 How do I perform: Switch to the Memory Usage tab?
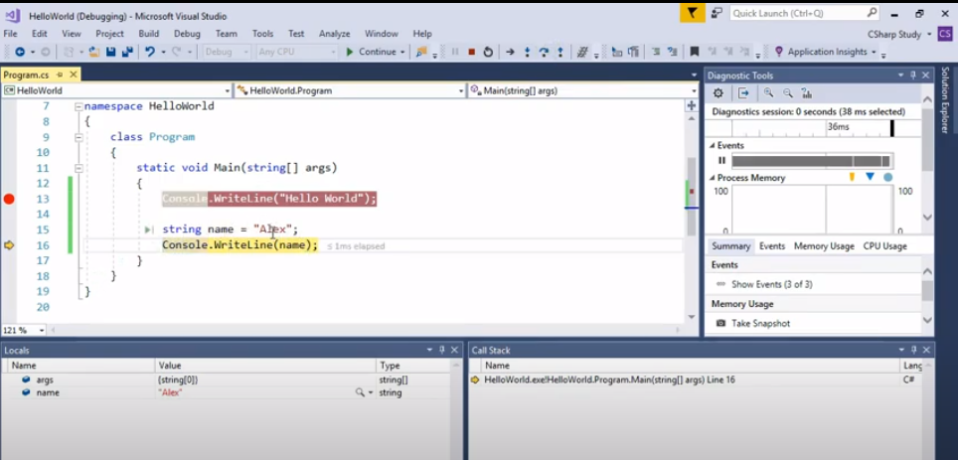pyautogui.click(x=824, y=246)
